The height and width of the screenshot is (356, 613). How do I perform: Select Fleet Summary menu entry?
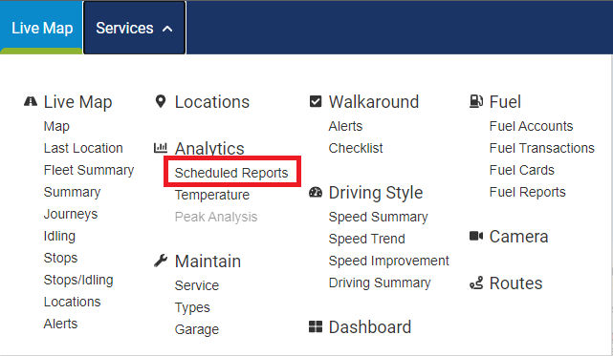tap(89, 170)
